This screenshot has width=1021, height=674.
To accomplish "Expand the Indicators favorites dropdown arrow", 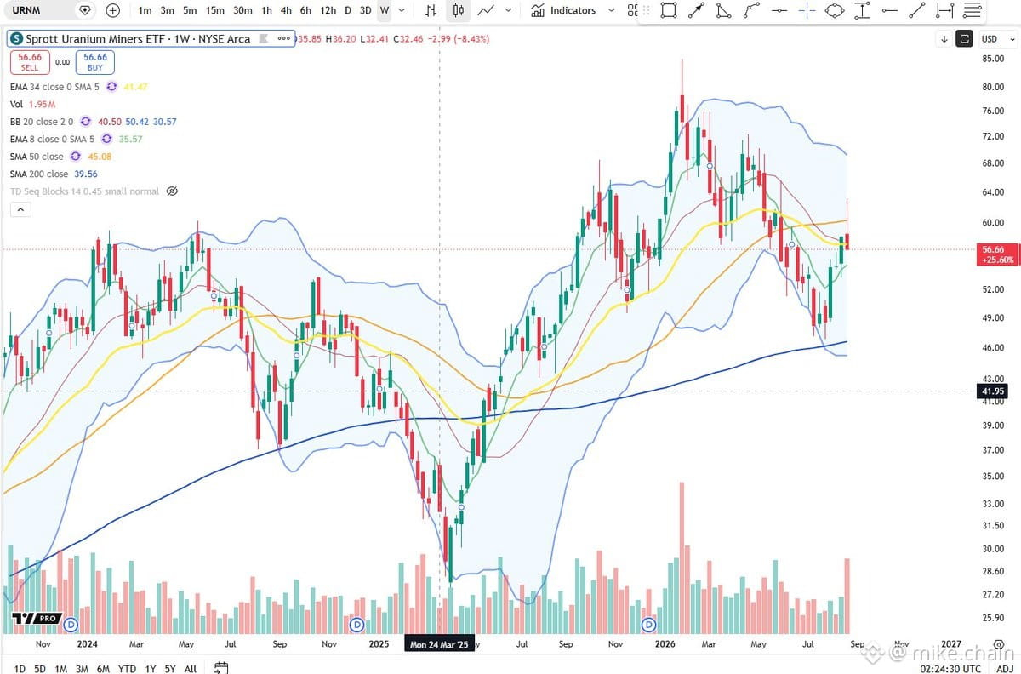I will [x=612, y=10].
